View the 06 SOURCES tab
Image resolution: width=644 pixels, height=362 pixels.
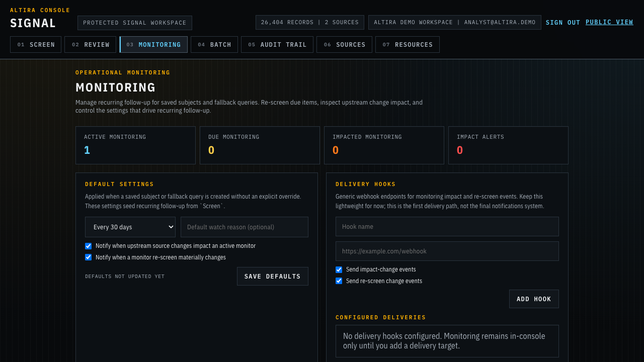point(344,44)
